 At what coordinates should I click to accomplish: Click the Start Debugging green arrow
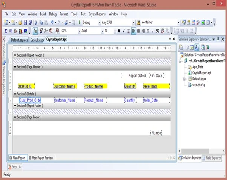[x=80, y=23]
